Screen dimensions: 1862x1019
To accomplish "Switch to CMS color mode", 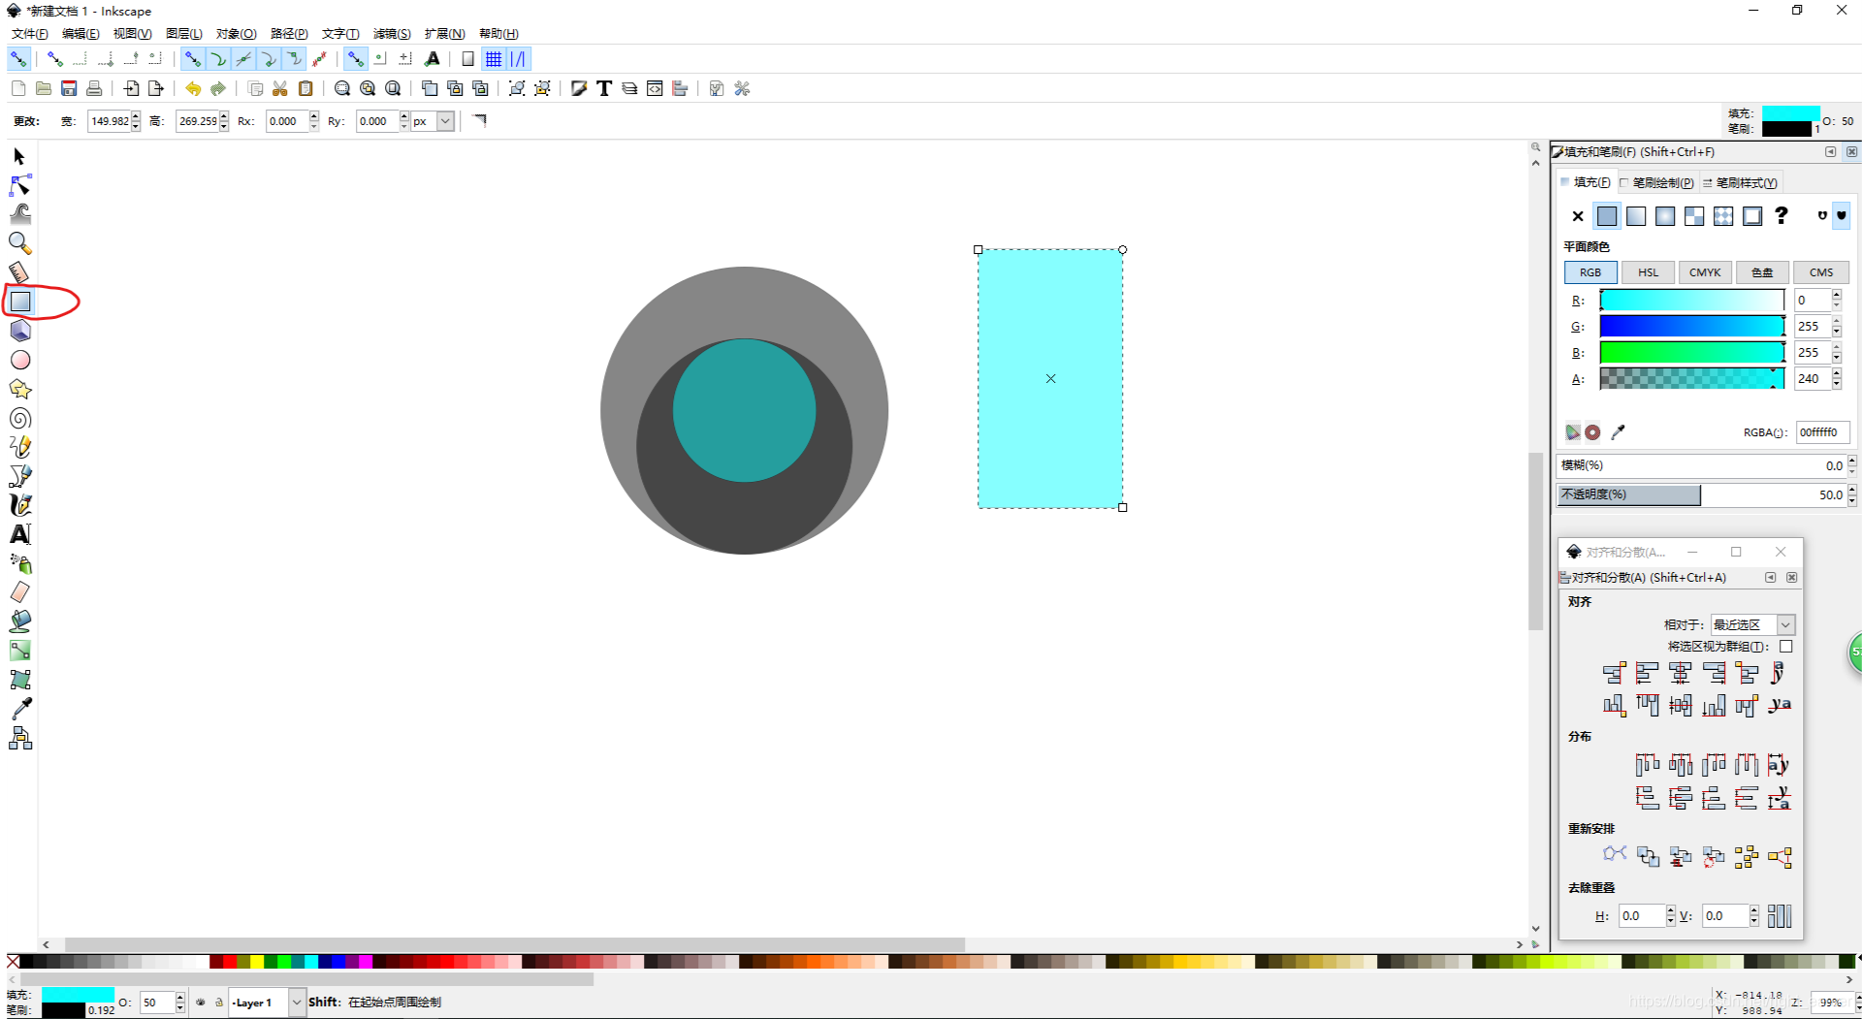I will 1821,272.
